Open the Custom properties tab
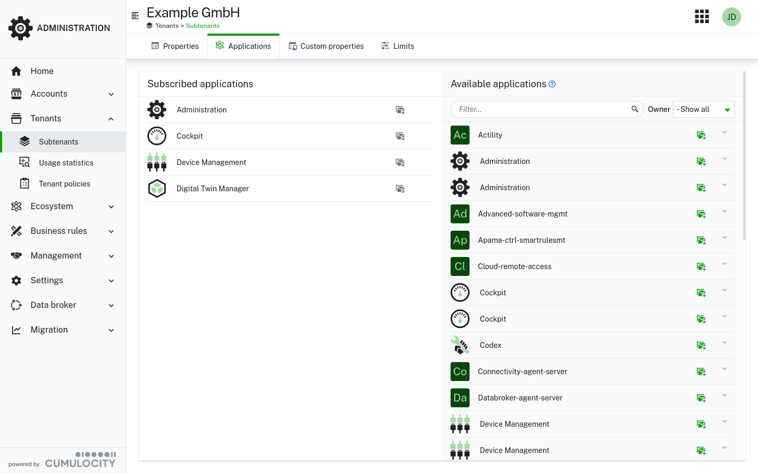 pyautogui.click(x=326, y=46)
